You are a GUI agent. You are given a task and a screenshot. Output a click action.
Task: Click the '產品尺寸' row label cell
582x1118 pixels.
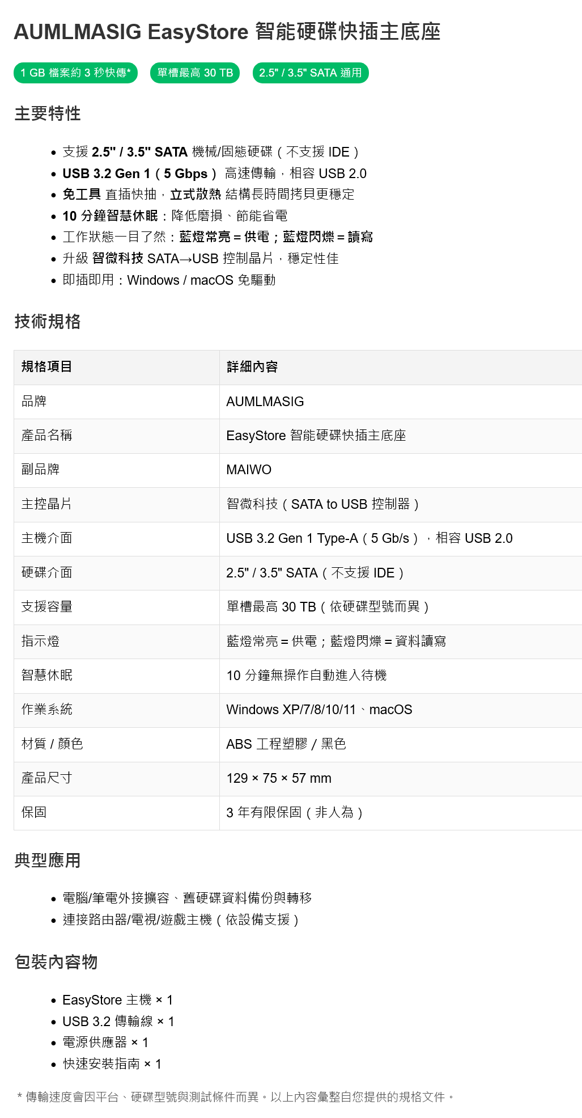(x=117, y=779)
